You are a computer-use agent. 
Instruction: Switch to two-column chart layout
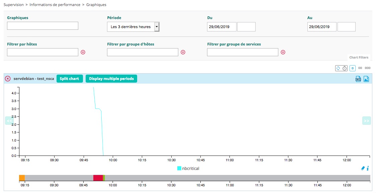[x=360, y=68]
